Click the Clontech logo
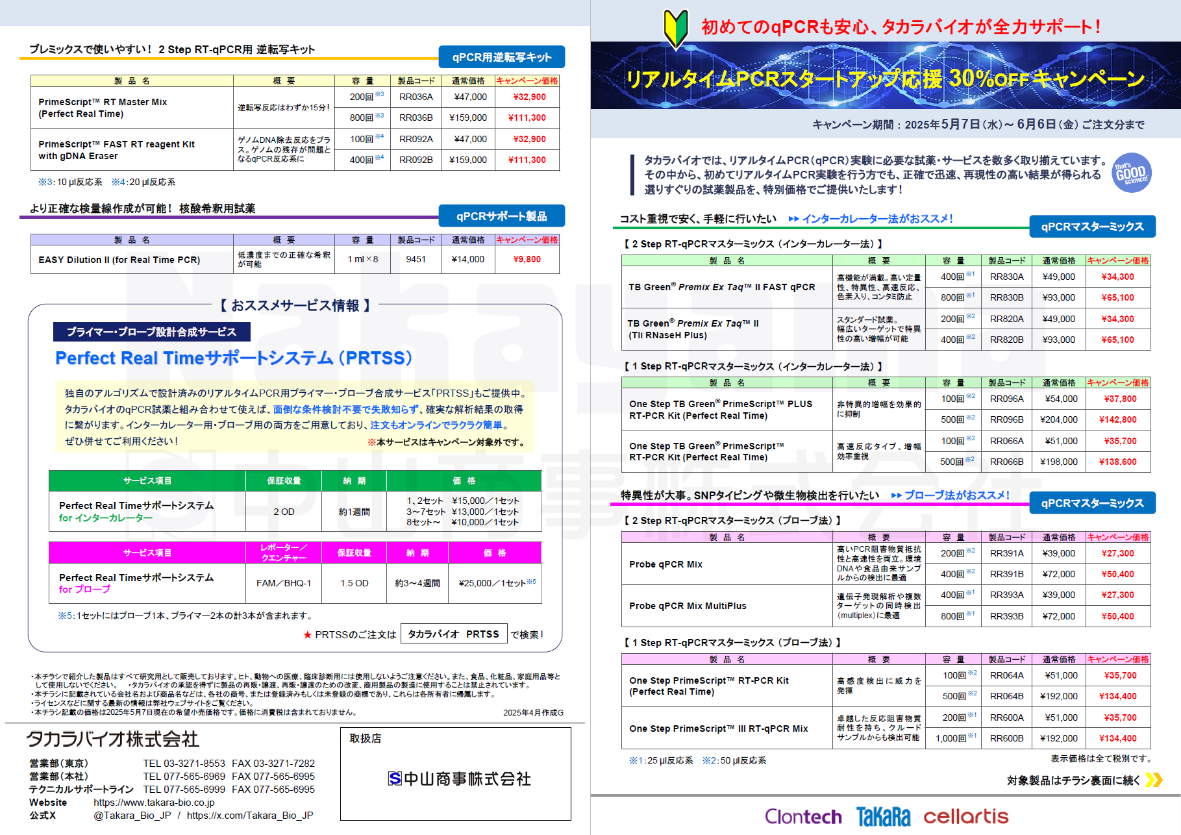Viewport: 1181px width, 835px height. click(x=803, y=817)
